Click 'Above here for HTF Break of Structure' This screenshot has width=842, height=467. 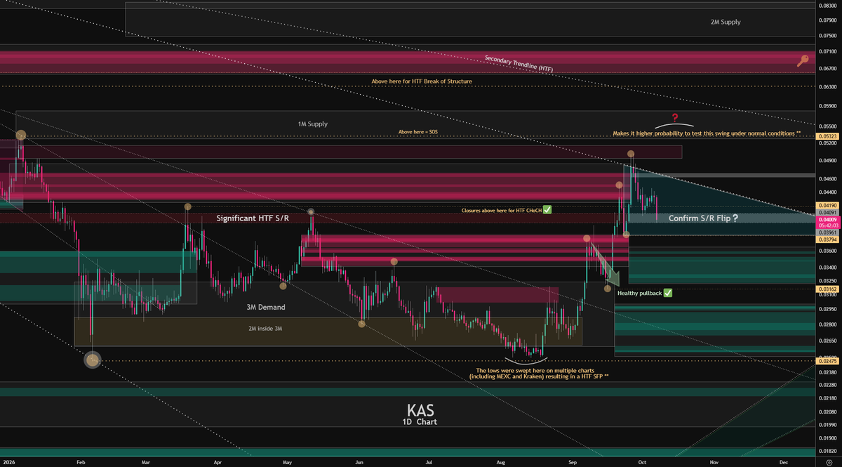[x=422, y=81]
